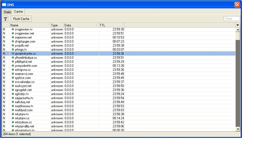Click the scrollbar up arrow
Image resolution: width=254 pixels, height=154 pixels.
point(238,30)
